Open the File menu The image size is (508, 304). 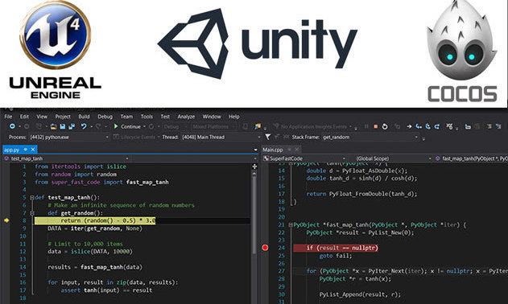(x=8, y=117)
